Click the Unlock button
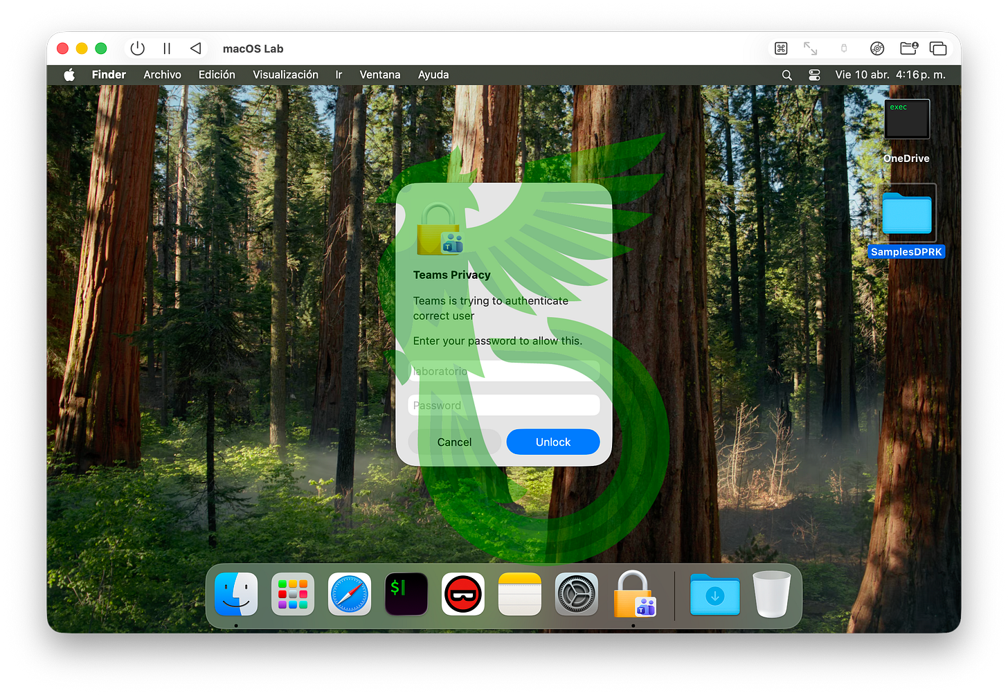1008x695 pixels. point(553,442)
